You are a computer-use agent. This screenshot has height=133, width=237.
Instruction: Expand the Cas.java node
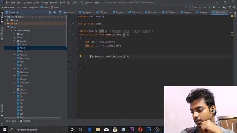tap(14, 69)
